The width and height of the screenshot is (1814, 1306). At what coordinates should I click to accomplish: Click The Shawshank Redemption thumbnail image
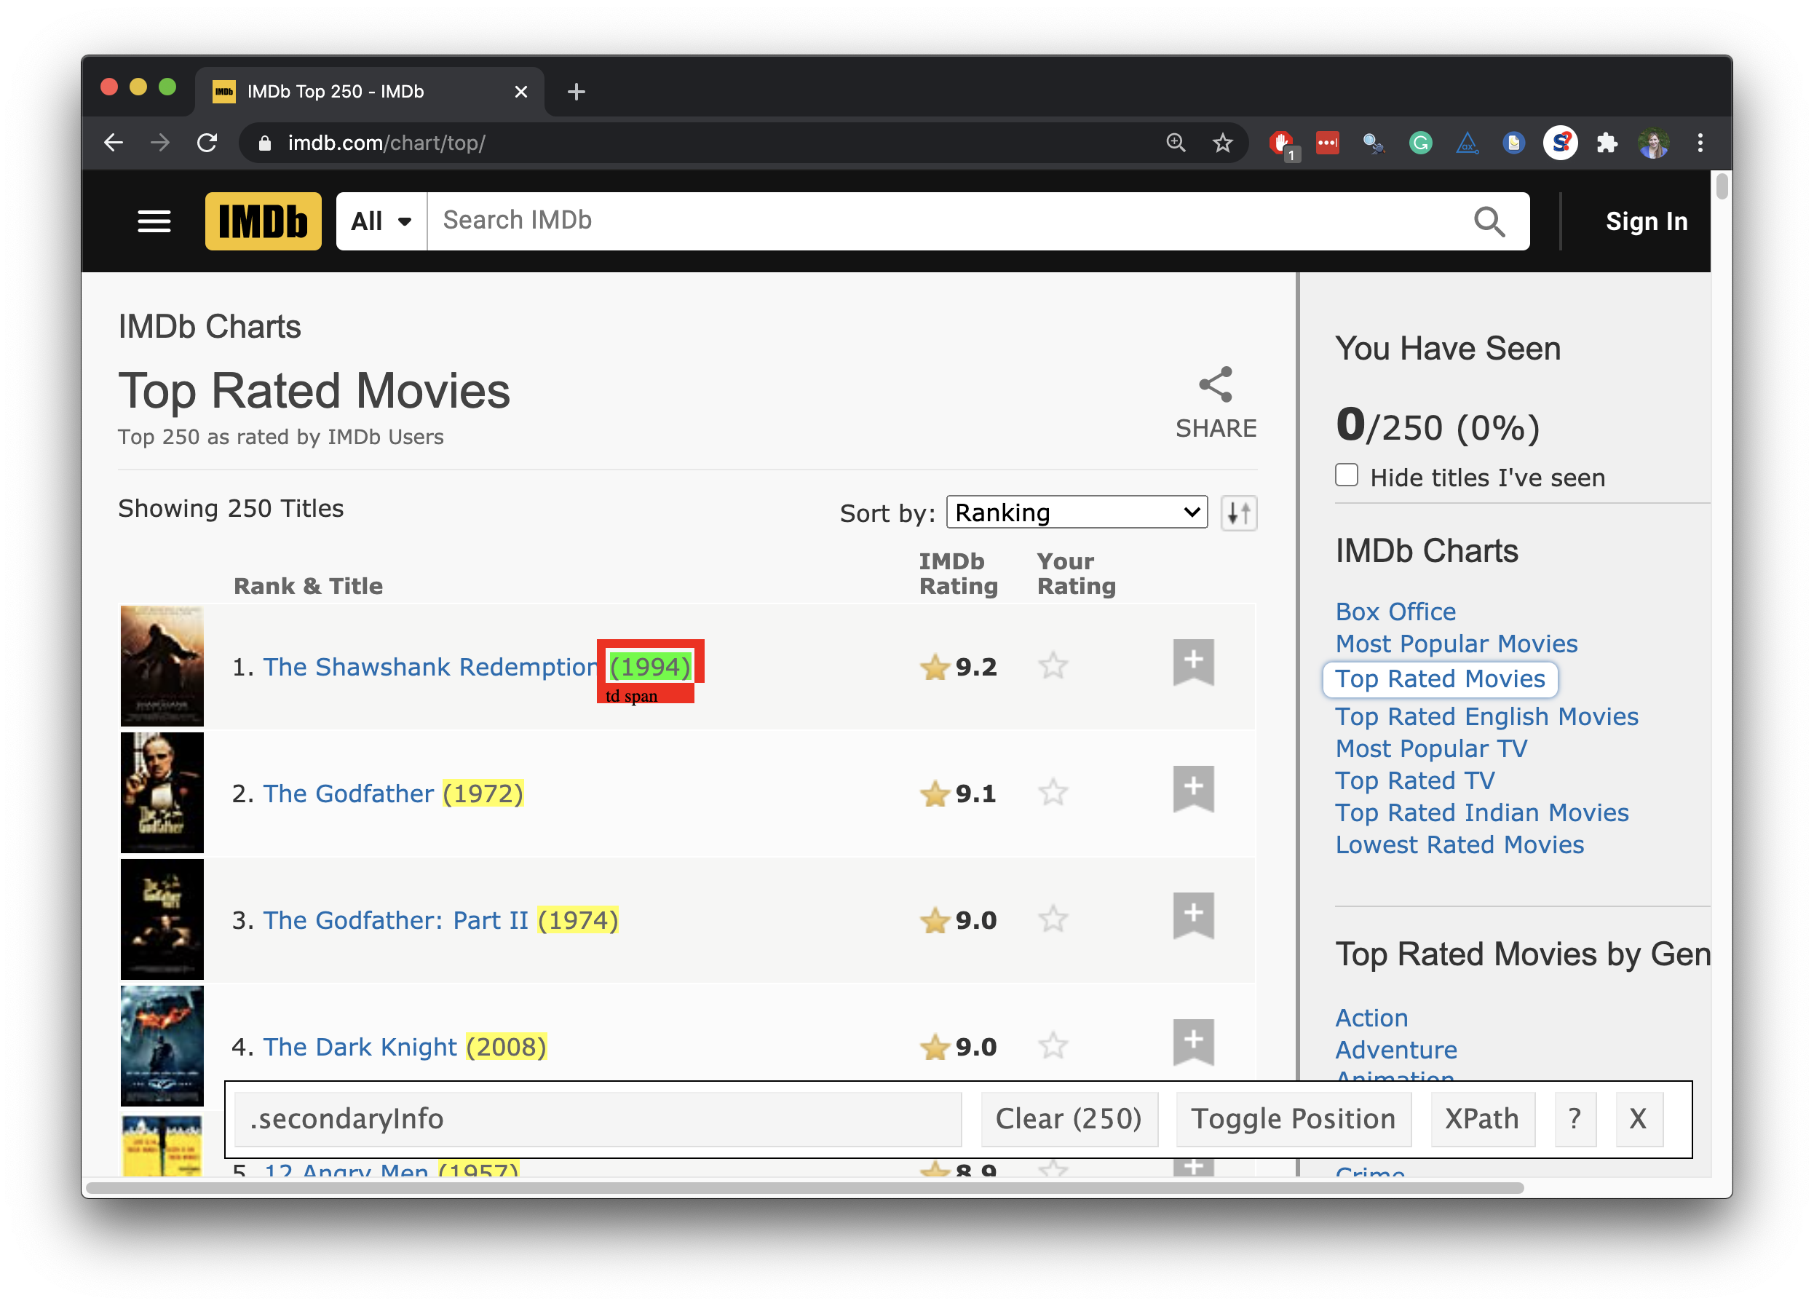coord(158,666)
